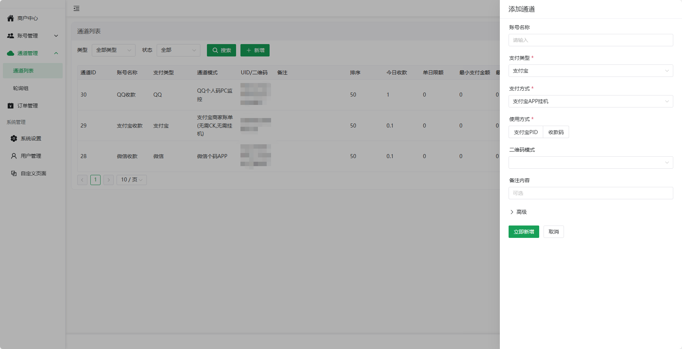Viewport: 682px width, 349px height.
Task: Focus the 账号名称 input field
Action: (x=590, y=40)
